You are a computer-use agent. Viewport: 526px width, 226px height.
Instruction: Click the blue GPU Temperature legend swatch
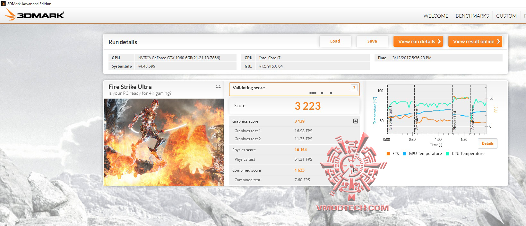click(405, 154)
